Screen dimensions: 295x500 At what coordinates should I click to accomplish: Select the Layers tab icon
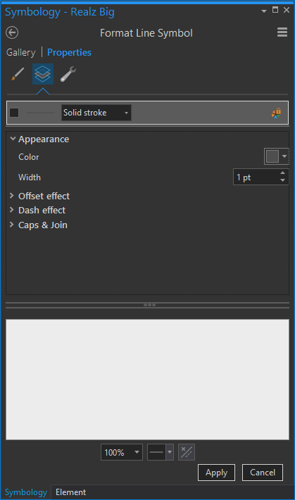(43, 74)
